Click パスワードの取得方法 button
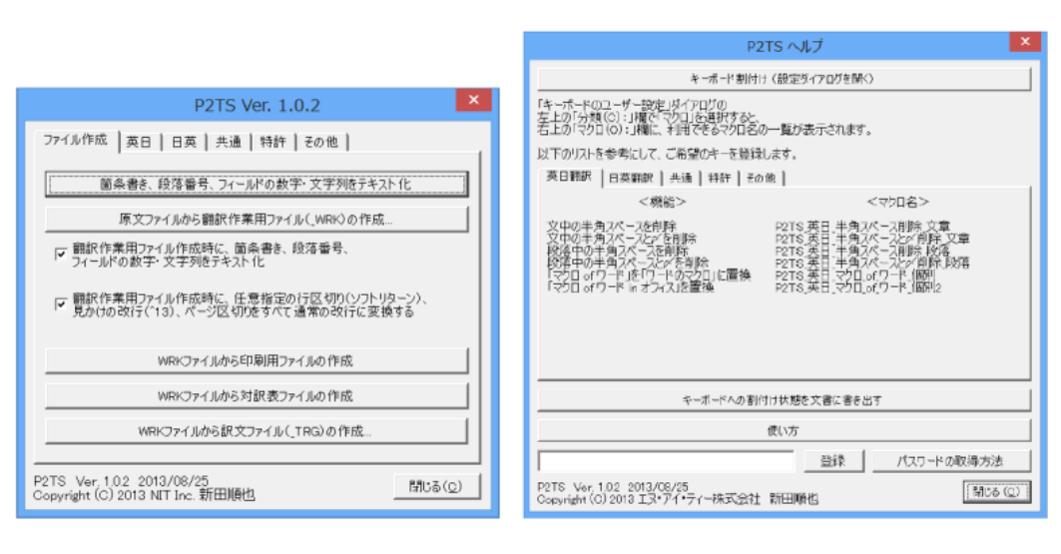The height and width of the screenshot is (554, 1061). (949, 460)
